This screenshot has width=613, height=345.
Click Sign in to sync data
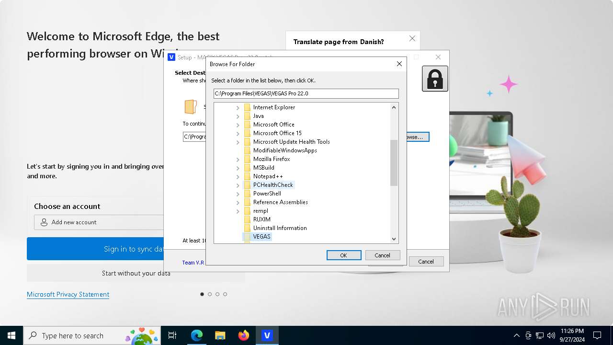[x=96, y=249]
